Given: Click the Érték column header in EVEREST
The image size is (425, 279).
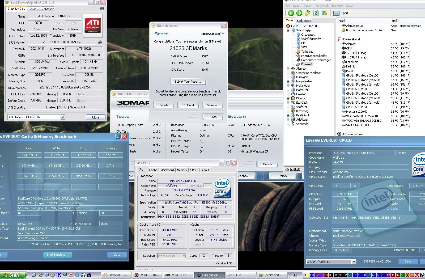Looking at the screenshot, I should (407, 20).
